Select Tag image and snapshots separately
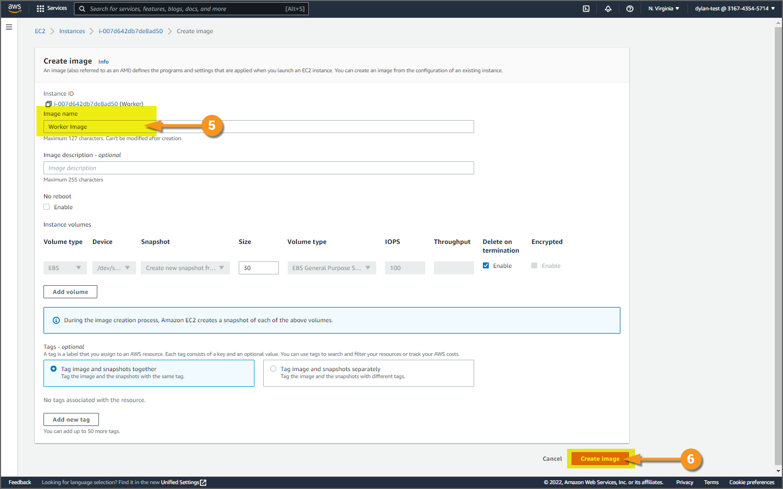The height and width of the screenshot is (489, 783). (x=274, y=369)
